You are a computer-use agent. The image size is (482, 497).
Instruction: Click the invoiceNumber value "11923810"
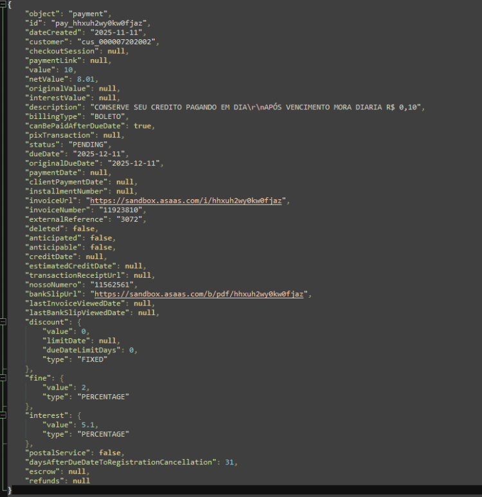pyautogui.click(x=120, y=210)
